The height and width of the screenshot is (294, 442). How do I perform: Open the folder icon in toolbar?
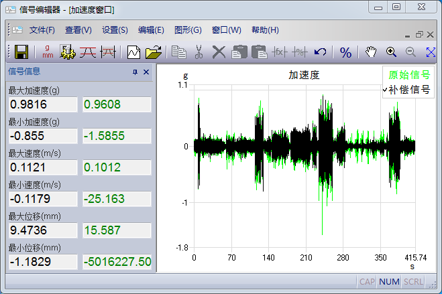[x=154, y=52]
